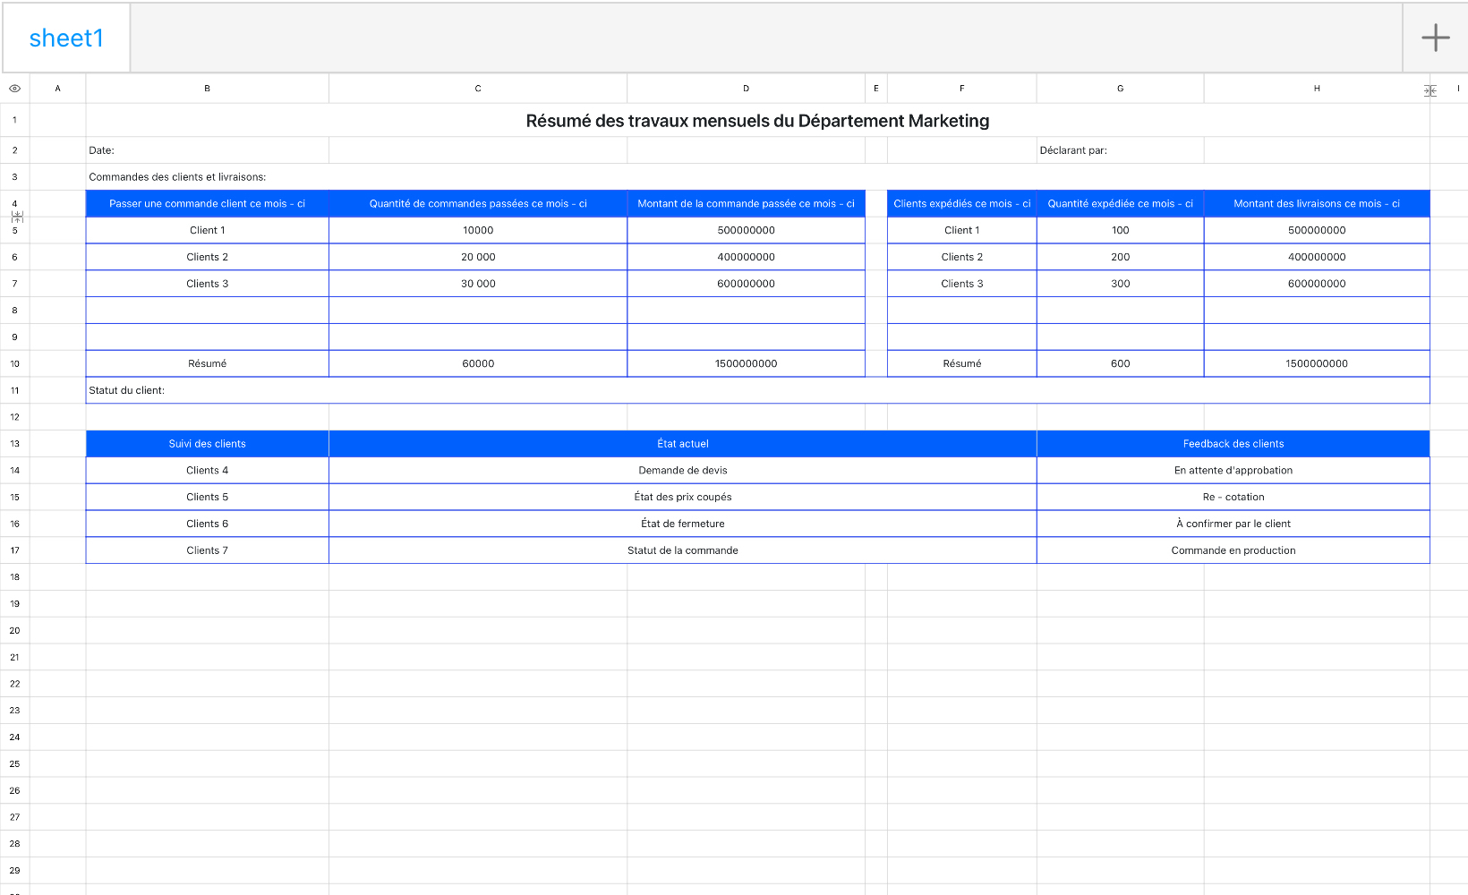Click the 'Statut du client:' cell
This screenshot has width=1468, height=895.
coord(757,390)
